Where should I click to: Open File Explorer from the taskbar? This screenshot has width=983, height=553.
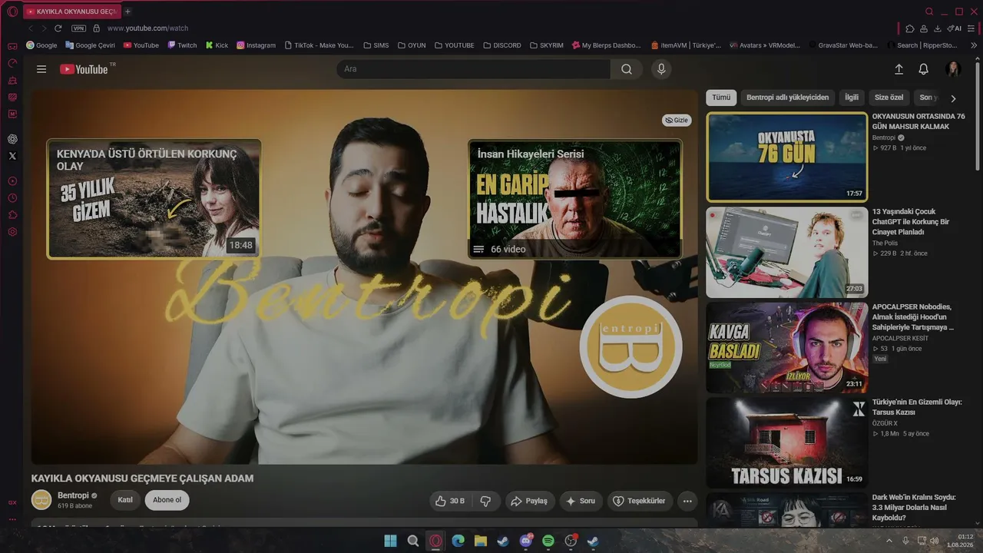pyautogui.click(x=481, y=541)
